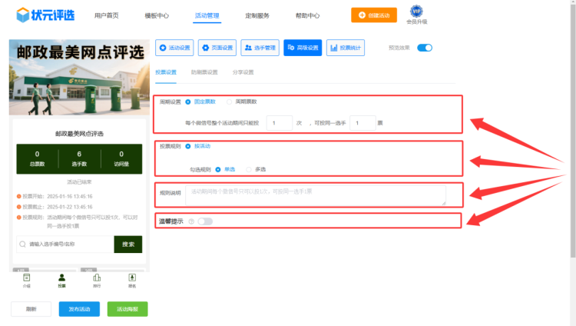The width and height of the screenshot is (576, 326).
Task: Select the 固定票数 radio option
Action: [188, 101]
